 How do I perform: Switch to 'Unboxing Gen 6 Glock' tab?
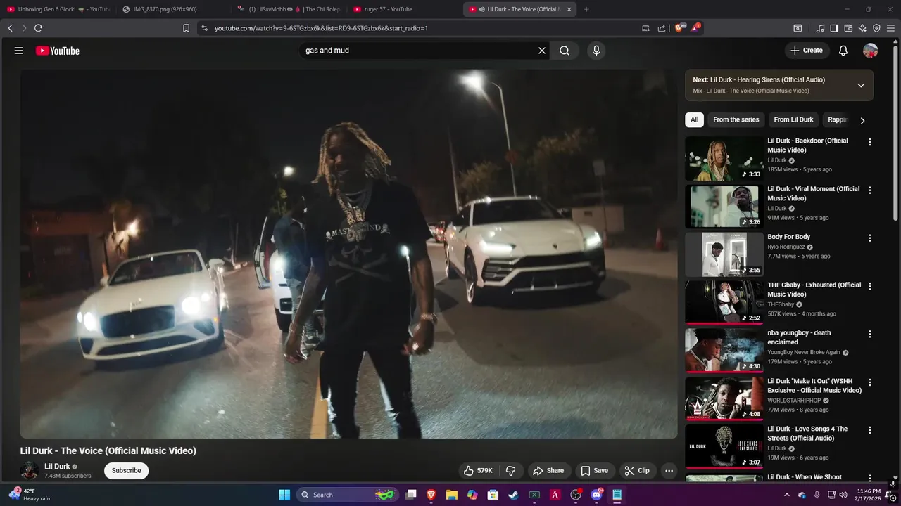point(58,9)
